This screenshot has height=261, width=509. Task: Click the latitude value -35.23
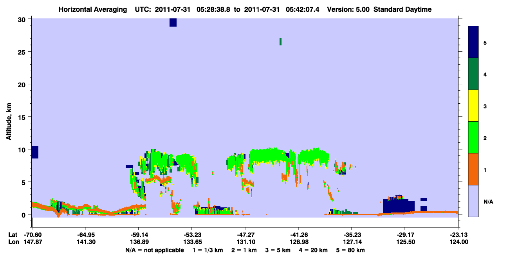click(x=352, y=235)
